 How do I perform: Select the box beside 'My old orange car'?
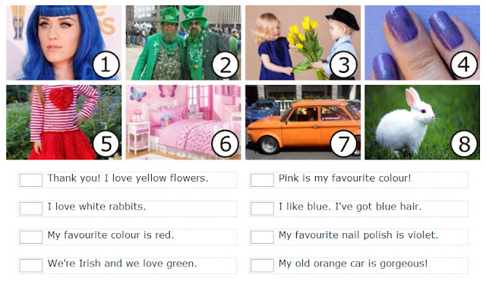[x=262, y=266]
